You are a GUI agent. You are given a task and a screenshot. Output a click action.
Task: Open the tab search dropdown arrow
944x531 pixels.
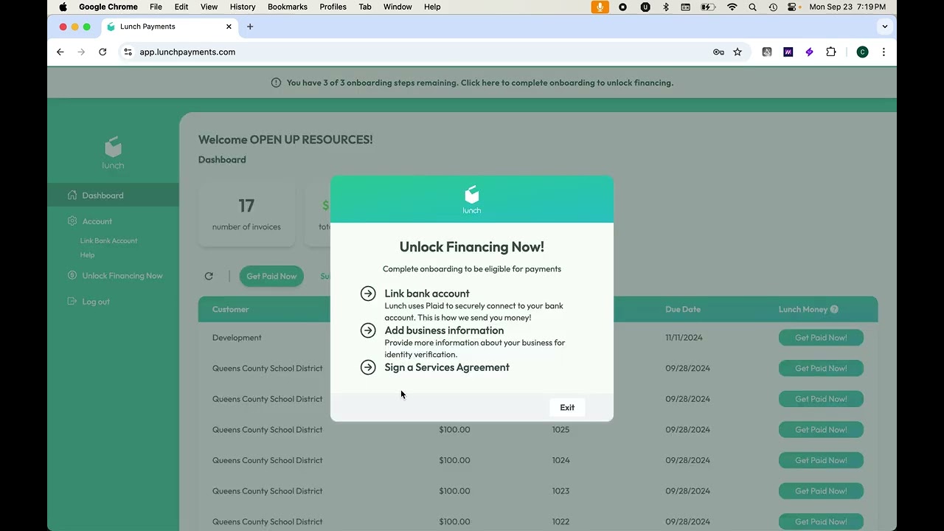coord(884,27)
